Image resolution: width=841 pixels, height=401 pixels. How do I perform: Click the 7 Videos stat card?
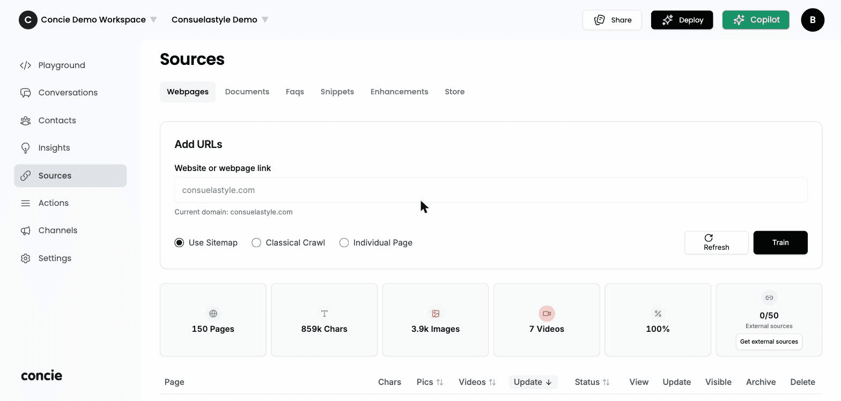click(547, 320)
